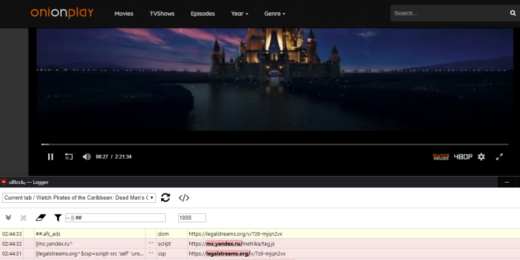Pause the video playback
The height and width of the screenshot is (260, 520).
point(51,157)
